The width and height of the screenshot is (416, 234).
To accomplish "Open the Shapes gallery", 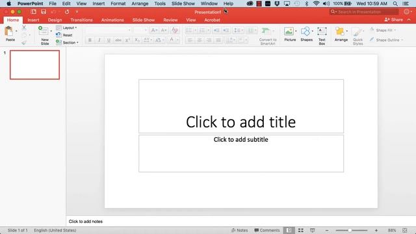I will [x=306, y=34].
